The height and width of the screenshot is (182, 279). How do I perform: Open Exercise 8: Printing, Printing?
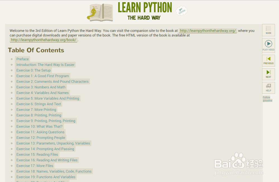click(39, 115)
